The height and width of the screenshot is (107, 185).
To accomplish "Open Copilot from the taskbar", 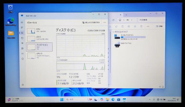I will [102, 99].
